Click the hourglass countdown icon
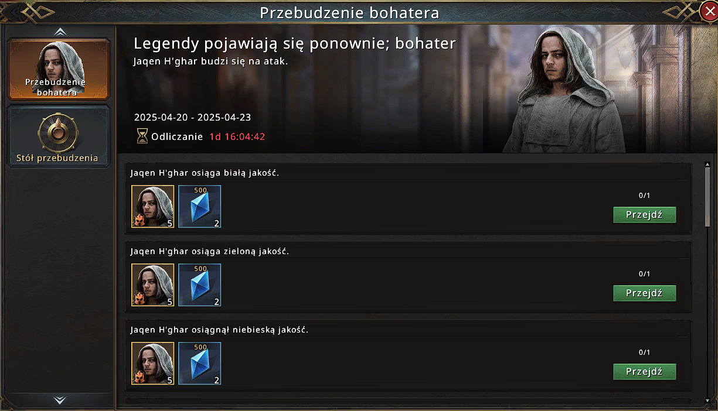The width and height of the screenshot is (718, 411). pyautogui.click(x=142, y=136)
